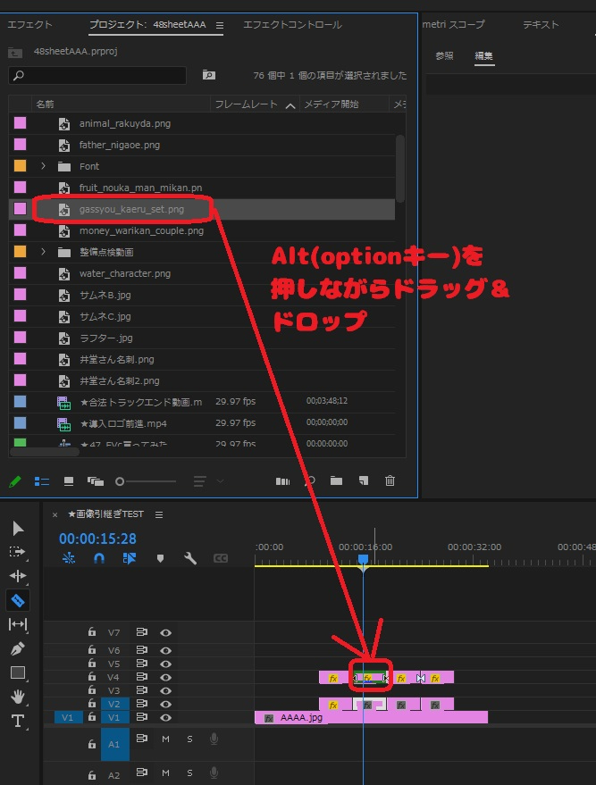Open sort icons dropdown in project footer
Screen dimensions: 596x785
pos(207,481)
